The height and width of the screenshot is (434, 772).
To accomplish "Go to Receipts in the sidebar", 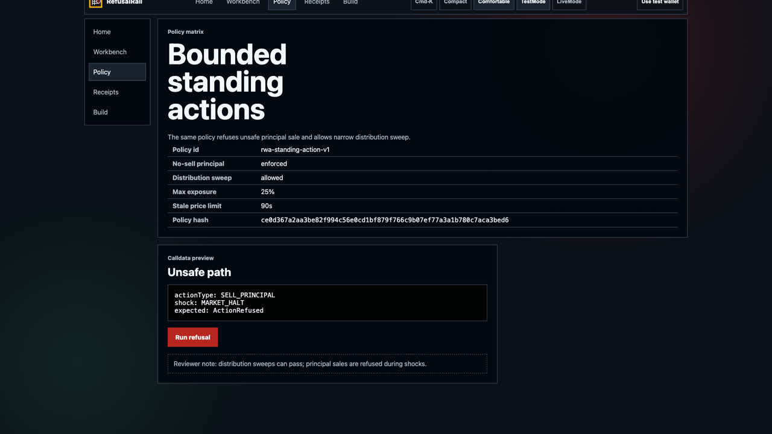I will coord(117,92).
